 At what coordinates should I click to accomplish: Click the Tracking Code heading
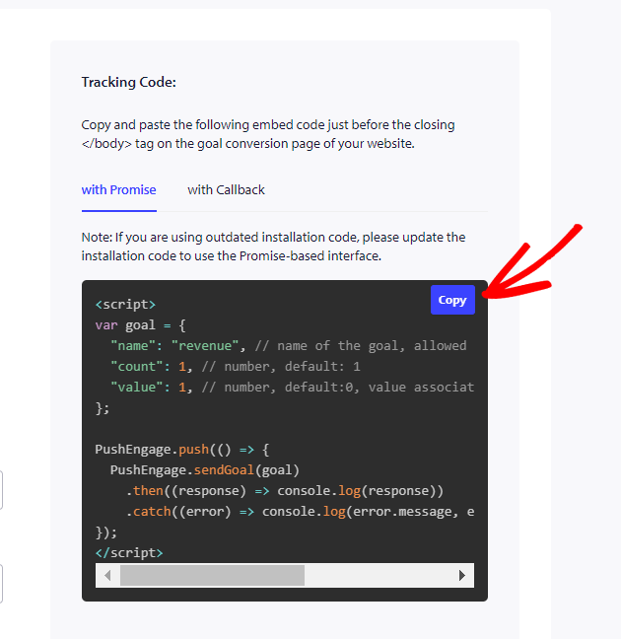pyautogui.click(x=129, y=82)
